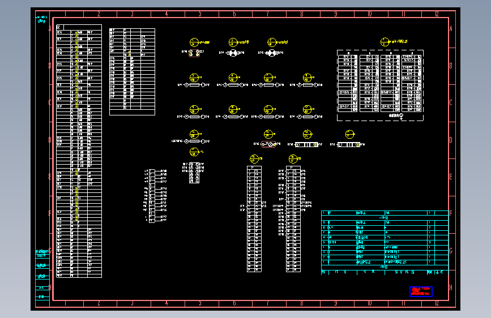The width and height of the screenshot is (491, 318).
Task: Click zone number 5 in the top border
Action: pyautogui.click(x=200, y=14)
